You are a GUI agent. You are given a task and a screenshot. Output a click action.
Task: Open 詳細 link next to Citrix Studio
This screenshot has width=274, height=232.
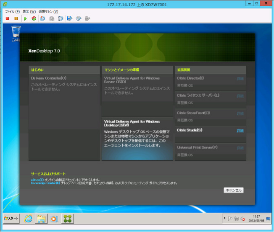click(x=240, y=131)
